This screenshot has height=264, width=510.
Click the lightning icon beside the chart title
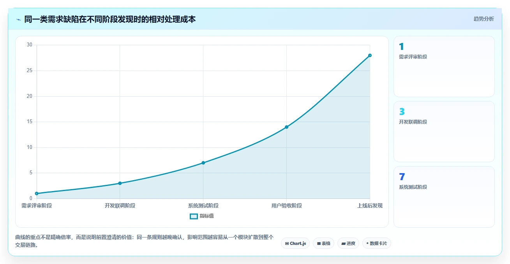click(x=18, y=19)
